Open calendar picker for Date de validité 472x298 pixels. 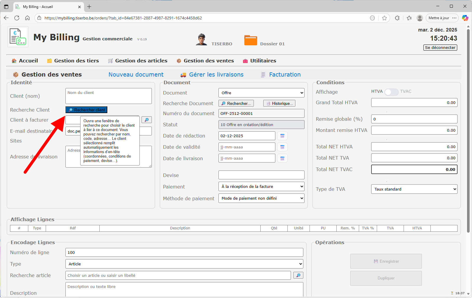(x=282, y=147)
